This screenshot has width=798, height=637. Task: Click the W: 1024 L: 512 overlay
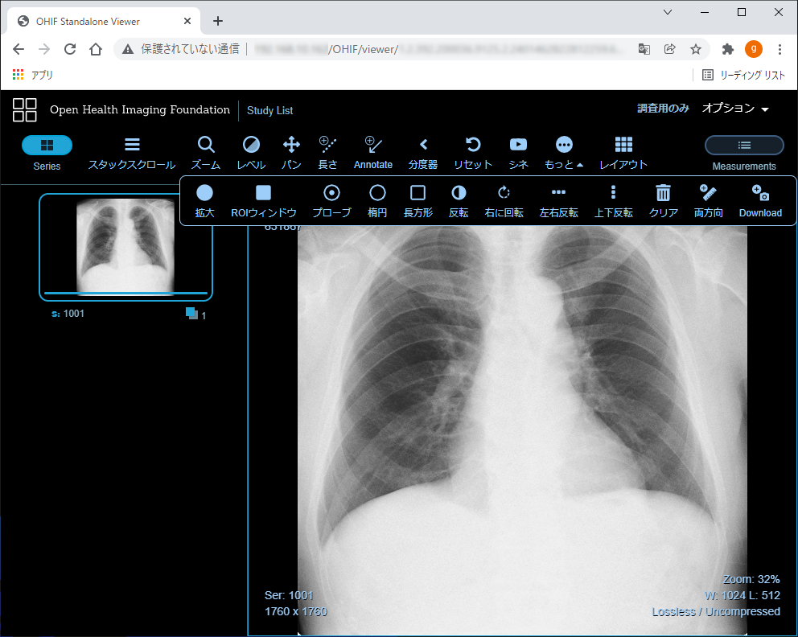pos(742,595)
